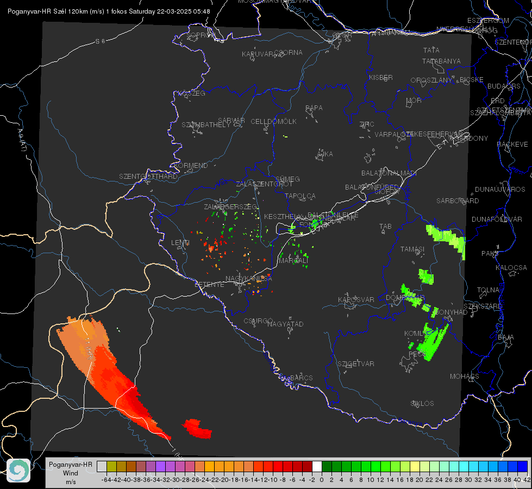This screenshot has height=489, width=532.
Task: Click the DUNAÚJVÁROS city label
Action: pyautogui.click(x=500, y=190)
